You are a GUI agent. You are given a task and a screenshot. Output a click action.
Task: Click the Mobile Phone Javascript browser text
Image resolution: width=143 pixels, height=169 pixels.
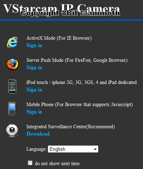tap(80, 105)
